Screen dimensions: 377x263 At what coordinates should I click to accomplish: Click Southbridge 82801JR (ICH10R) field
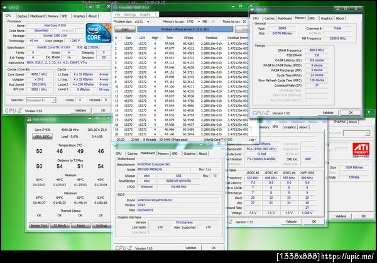[178, 181]
